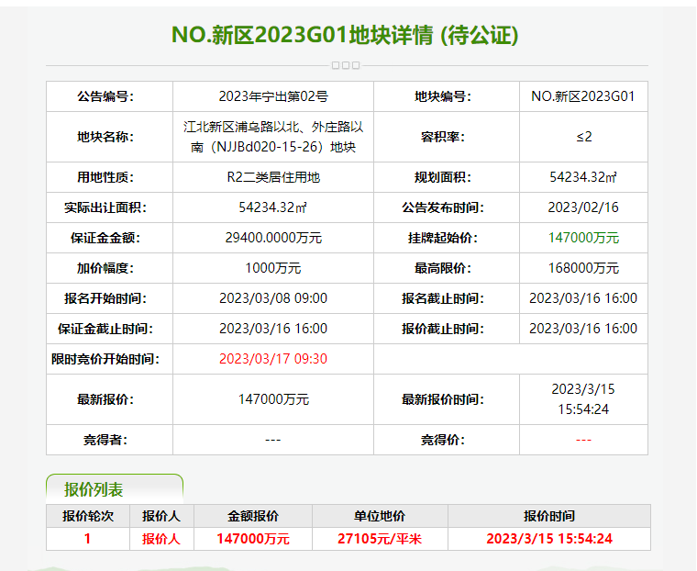Image resolution: width=697 pixels, height=571 pixels.
Task: Click the 公告编号 value 2023年宁出第02号
Action: coord(273,96)
